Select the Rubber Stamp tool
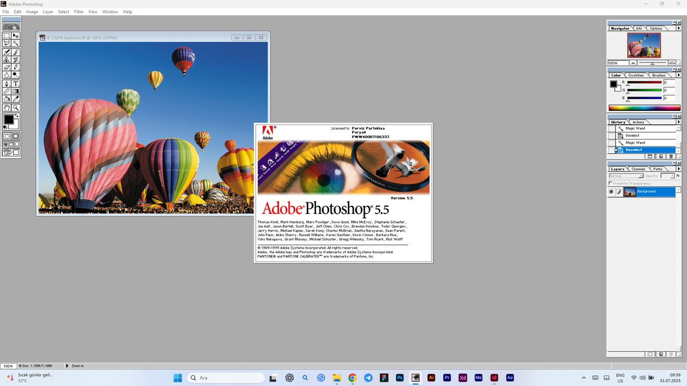 [7, 60]
